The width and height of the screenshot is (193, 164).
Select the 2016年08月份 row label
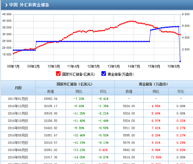18,135
